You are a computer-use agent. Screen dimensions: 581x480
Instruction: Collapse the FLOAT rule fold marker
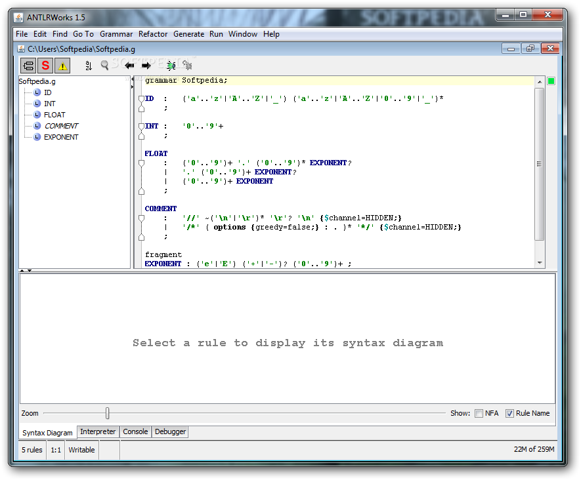[x=141, y=163]
